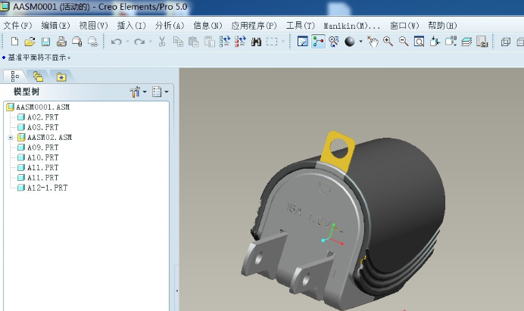Toggle the repaint screen icon
Image resolution: width=524 pixels, height=311 pixels.
click(303, 42)
